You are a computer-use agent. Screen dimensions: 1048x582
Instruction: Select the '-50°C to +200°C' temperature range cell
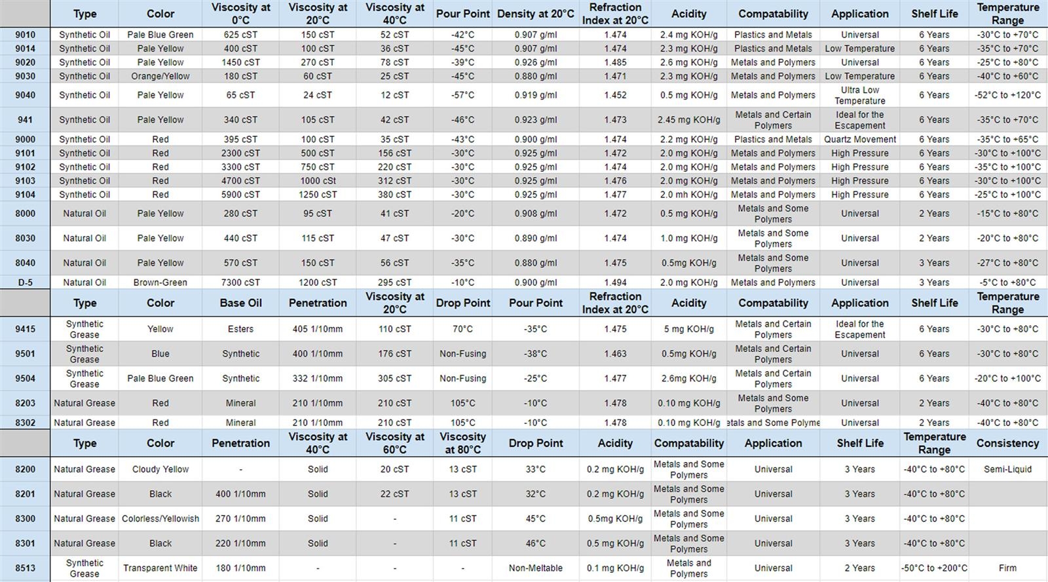pyautogui.click(x=934, y=568)
